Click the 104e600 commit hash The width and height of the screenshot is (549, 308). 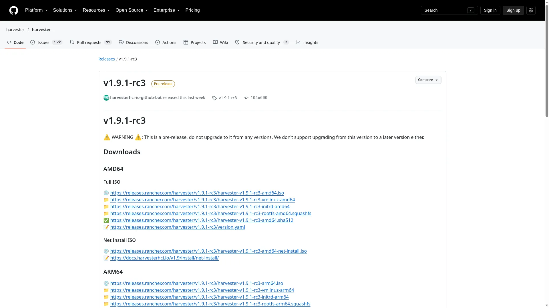pos(259,98)
